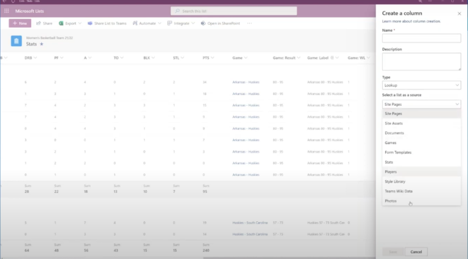Select Style Library in the source list
The width and height of the screenshot is (468, 259).
click(x=422, y=181)
